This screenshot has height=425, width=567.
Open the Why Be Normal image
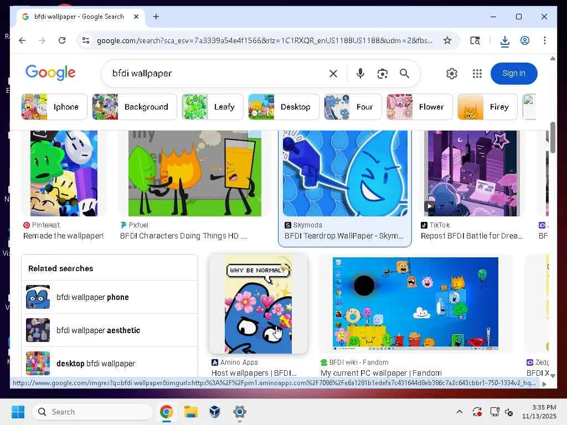pyautogui.click(x=258, y=304)
